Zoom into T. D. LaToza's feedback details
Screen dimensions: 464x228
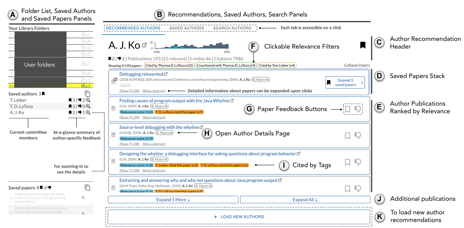pos(88,106)
